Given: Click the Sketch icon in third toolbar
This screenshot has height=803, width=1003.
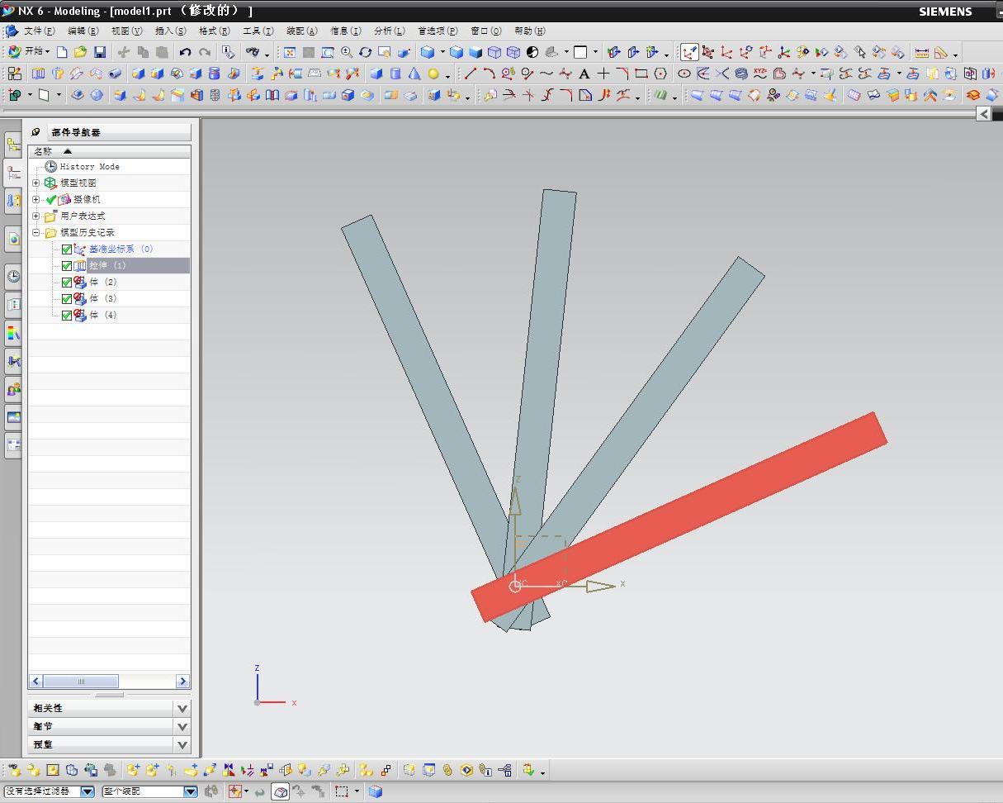Looking at the screenshot, I should (x=15, y=95).
